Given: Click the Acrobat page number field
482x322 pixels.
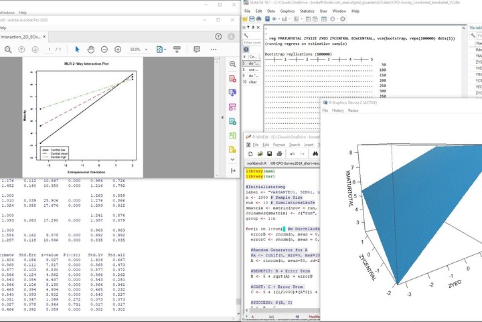Looking at the screenshot, I should (49, 50).
